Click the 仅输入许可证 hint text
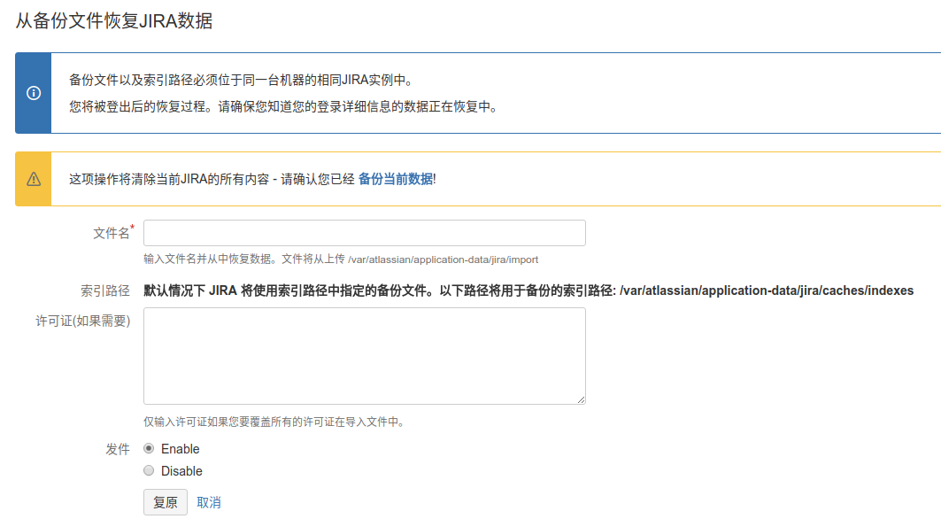This screenshot has width=941, height=519. click(x=275, y=422)
